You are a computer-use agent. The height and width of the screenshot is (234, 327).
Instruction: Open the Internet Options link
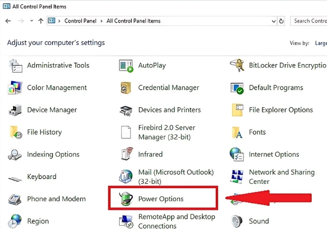tap(274, 154)
